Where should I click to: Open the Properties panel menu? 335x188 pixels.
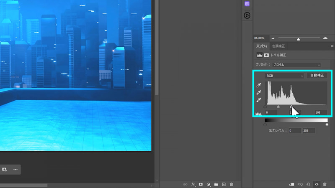coord(332,46)
